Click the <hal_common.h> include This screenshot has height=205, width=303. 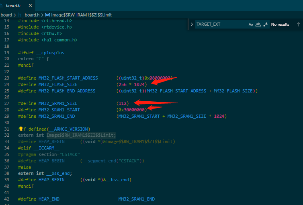(59, 40)
